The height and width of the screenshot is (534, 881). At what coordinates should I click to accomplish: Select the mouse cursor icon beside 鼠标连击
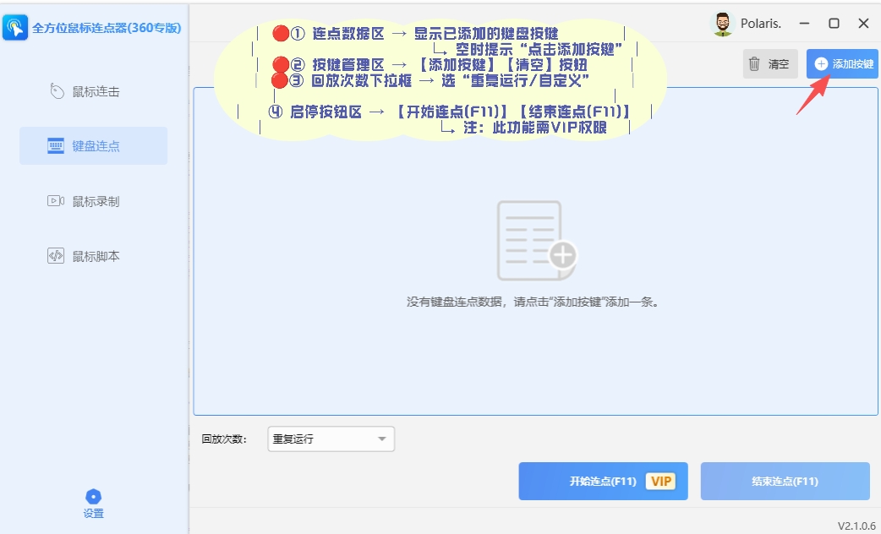pos(56,91)
